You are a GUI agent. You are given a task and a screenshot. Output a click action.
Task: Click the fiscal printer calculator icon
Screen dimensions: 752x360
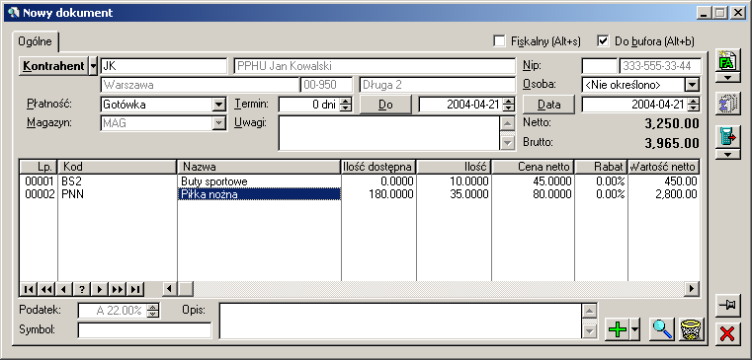[x=727, y=137]
